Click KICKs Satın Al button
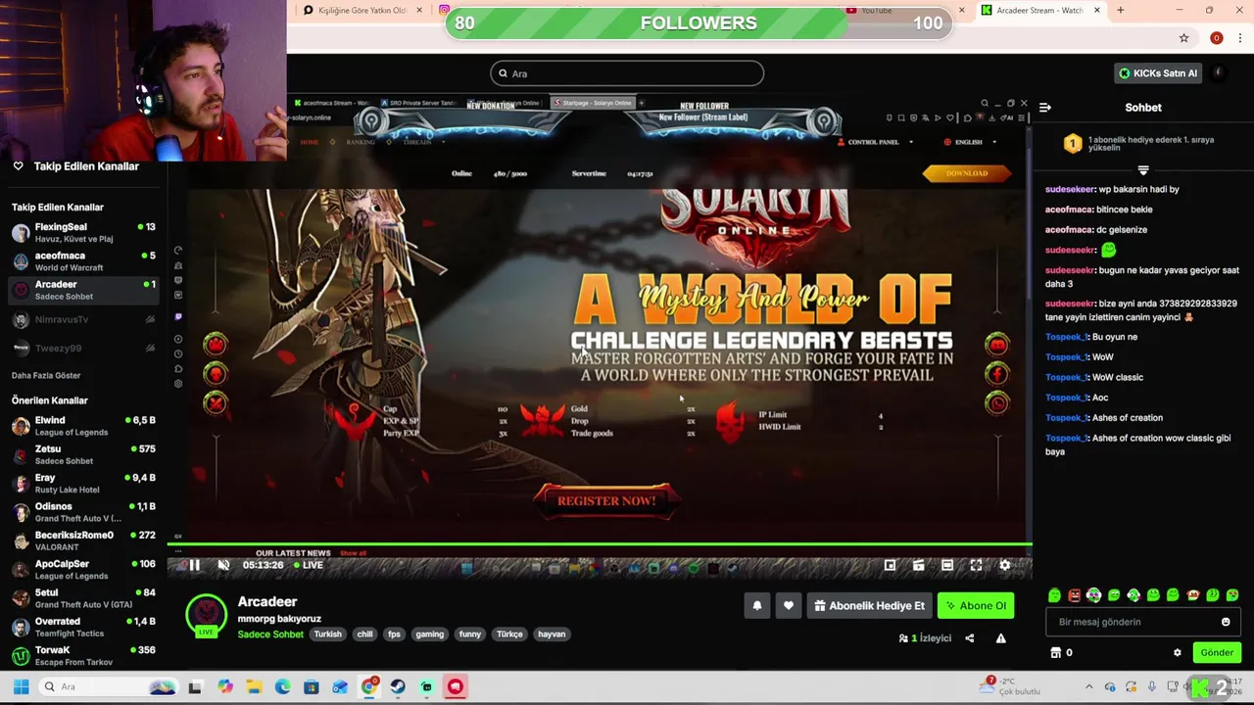Screen dimensions: 1254x705 pos(1157,73)
